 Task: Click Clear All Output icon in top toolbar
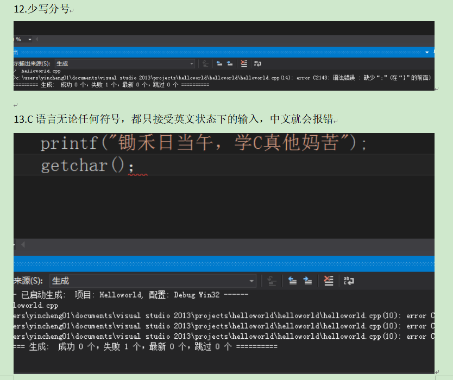243,64
